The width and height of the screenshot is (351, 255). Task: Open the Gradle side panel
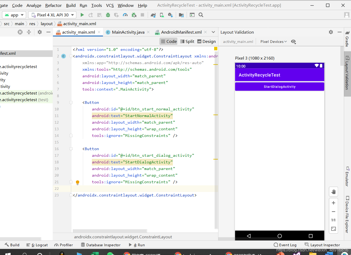pos(347,39)
